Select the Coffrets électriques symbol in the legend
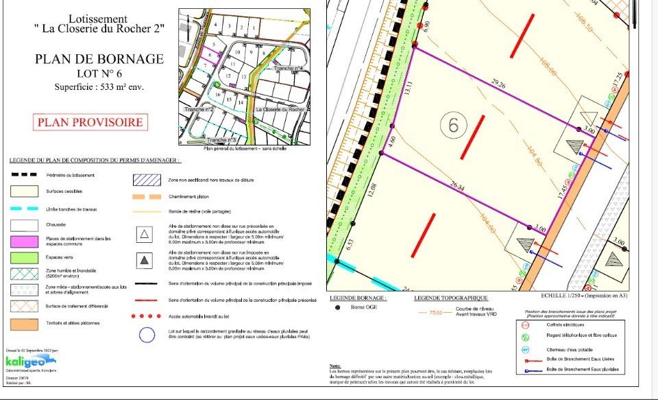 tap(524, 325)
